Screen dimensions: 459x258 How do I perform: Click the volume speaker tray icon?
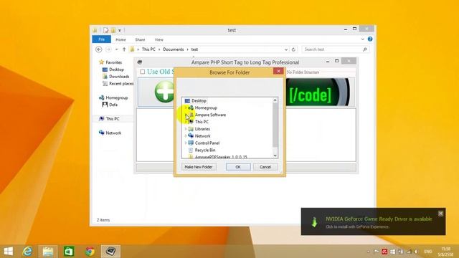[x=416, y=252]
